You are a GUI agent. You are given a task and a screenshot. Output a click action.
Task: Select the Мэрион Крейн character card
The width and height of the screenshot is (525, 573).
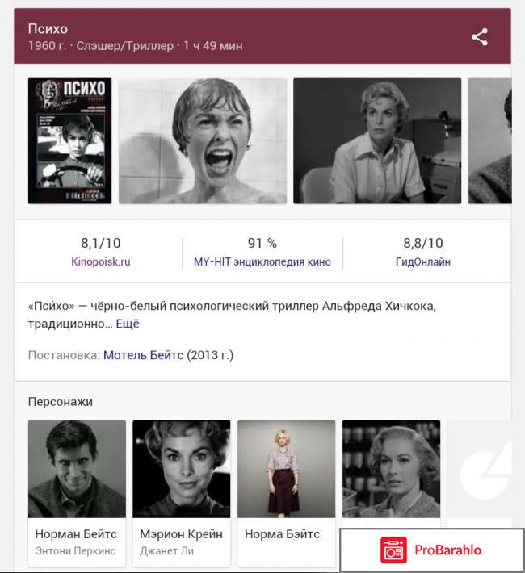click(x=182, y=493)
